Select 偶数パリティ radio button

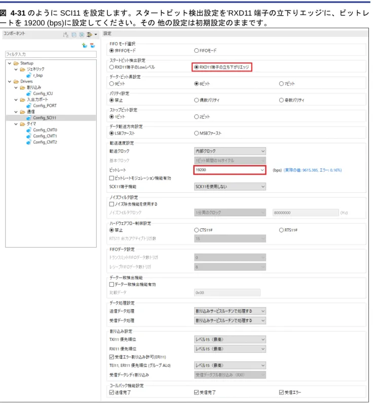[197, 100]
